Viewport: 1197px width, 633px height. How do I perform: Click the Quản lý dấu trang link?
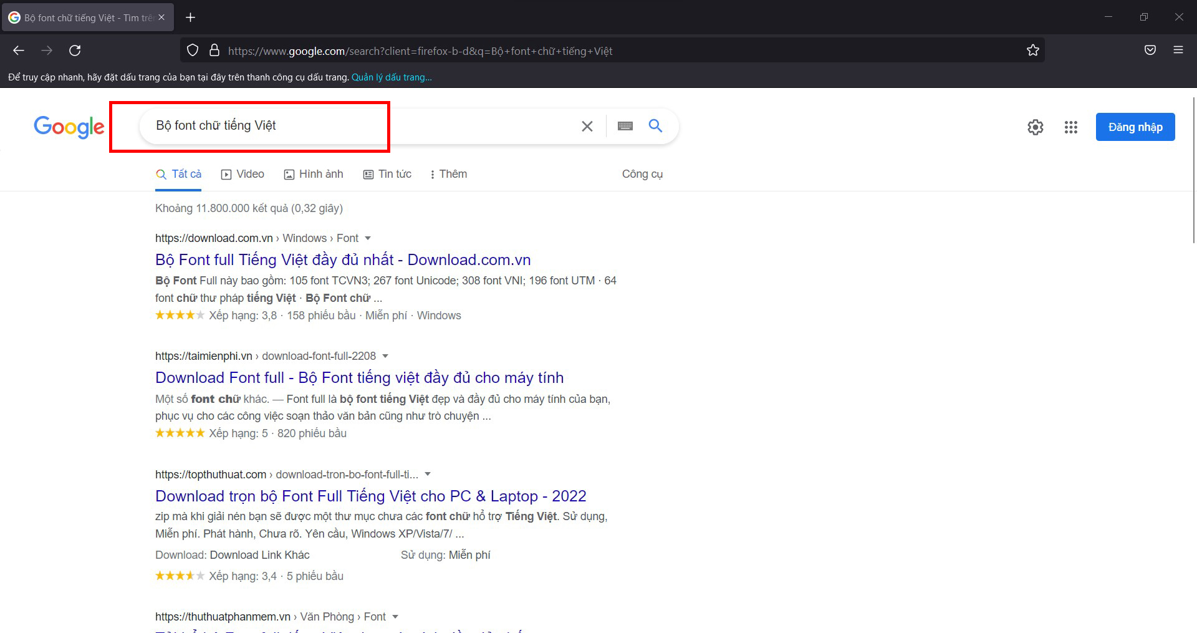click(392, 77)
